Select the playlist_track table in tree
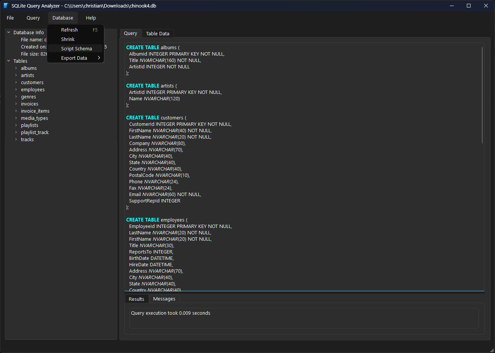Viewport: 495px width, 353px height. [x=35, y=132]
